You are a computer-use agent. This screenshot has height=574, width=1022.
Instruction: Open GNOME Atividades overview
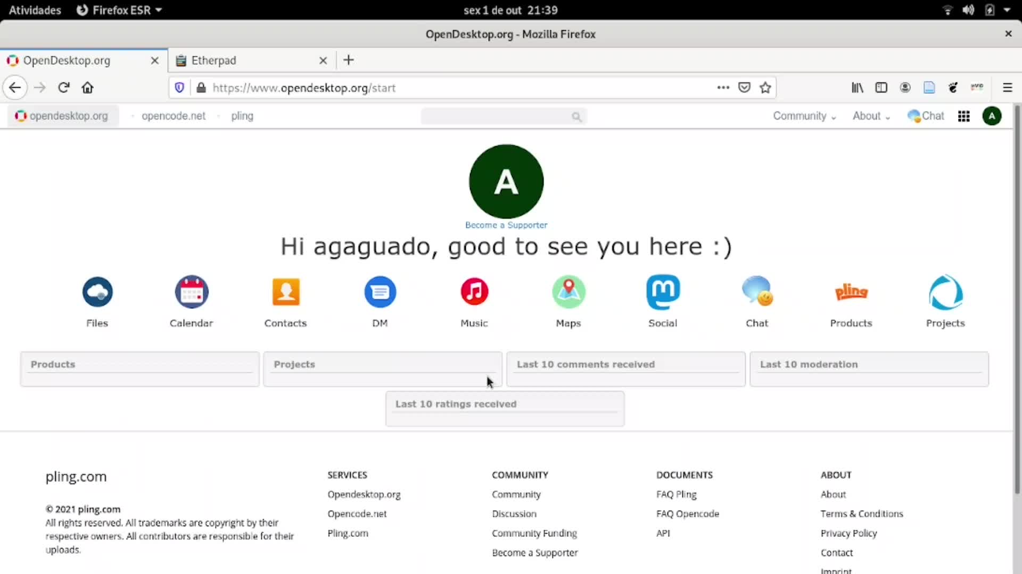[35, 10]
